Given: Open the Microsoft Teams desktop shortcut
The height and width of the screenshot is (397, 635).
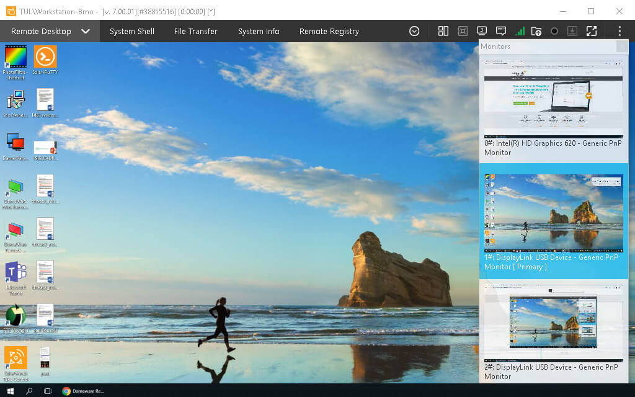Looking at the screenshot, I should [x=15, y=273].
